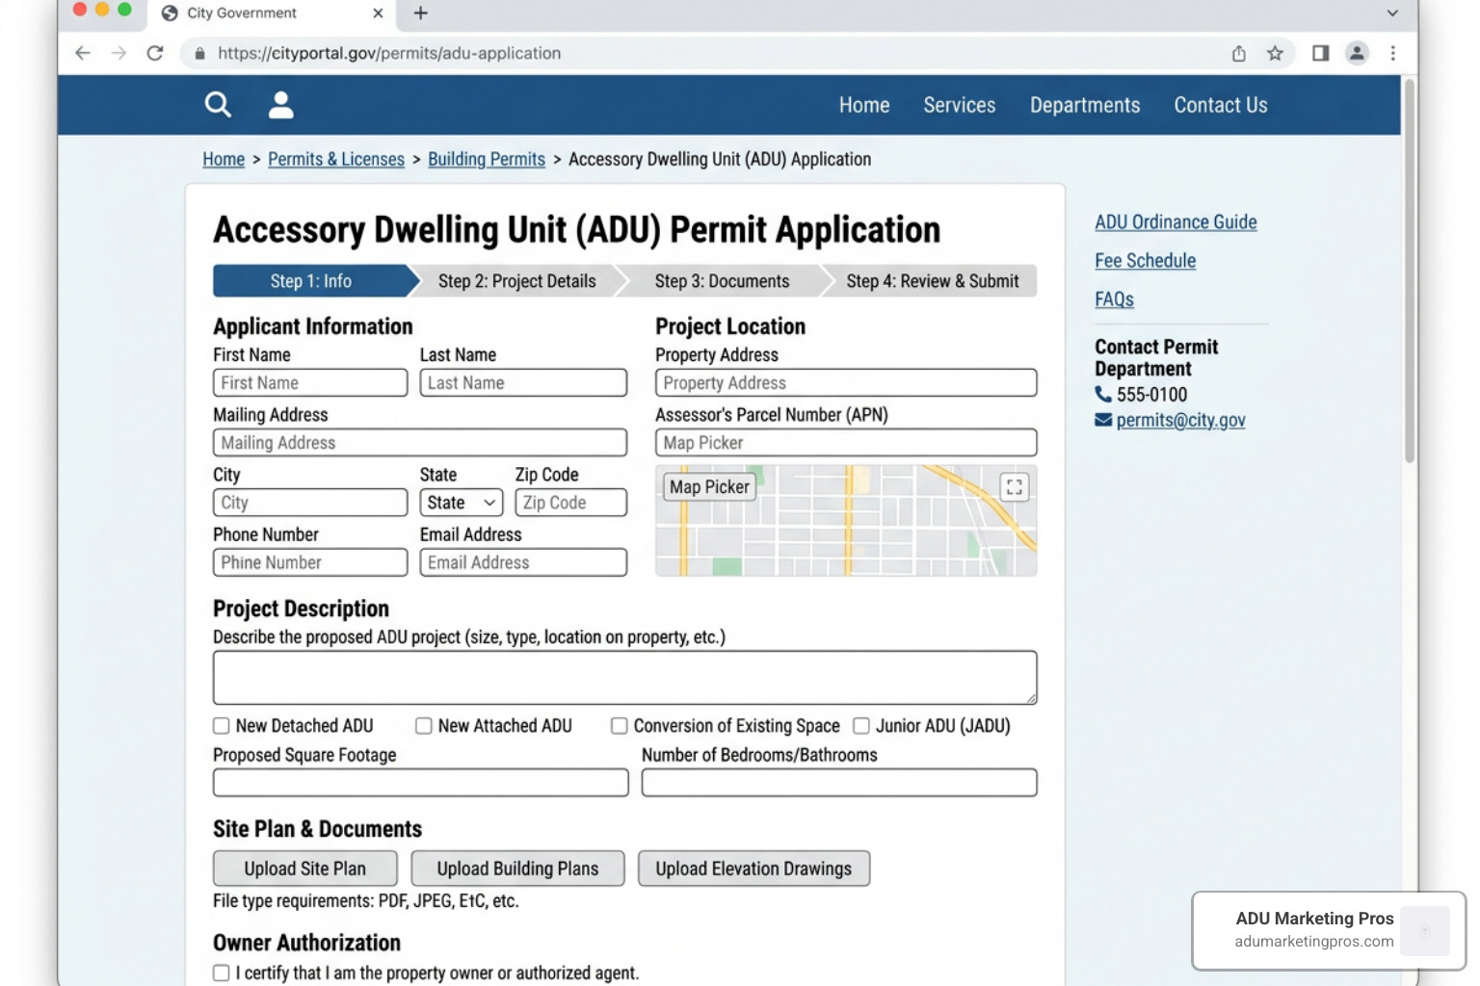Click the browser address bar URL
This screenshot has width=1480, height=986.
tap(389, 53)
